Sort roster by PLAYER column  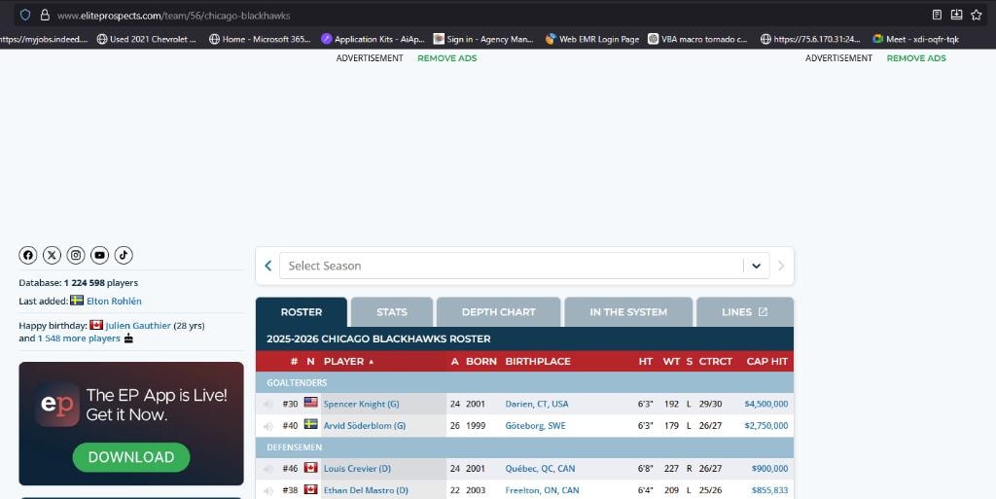click(349, 361)
